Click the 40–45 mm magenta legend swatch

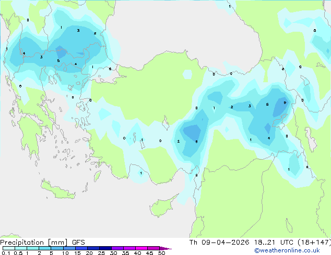click(x=141, y=248)
